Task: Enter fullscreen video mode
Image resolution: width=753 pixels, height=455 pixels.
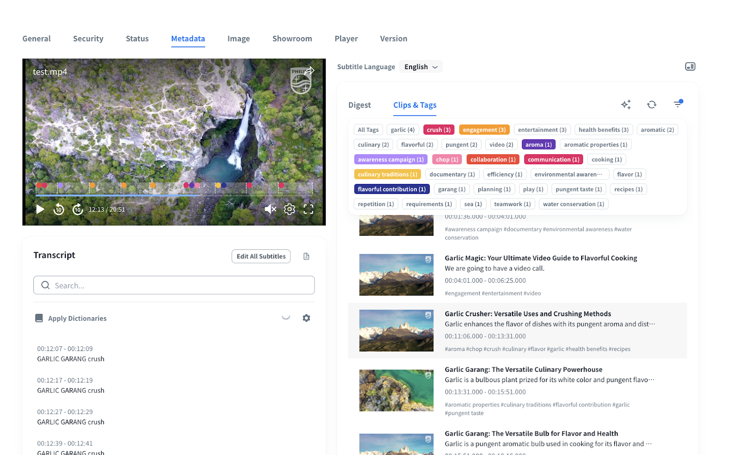Action: 308,209
